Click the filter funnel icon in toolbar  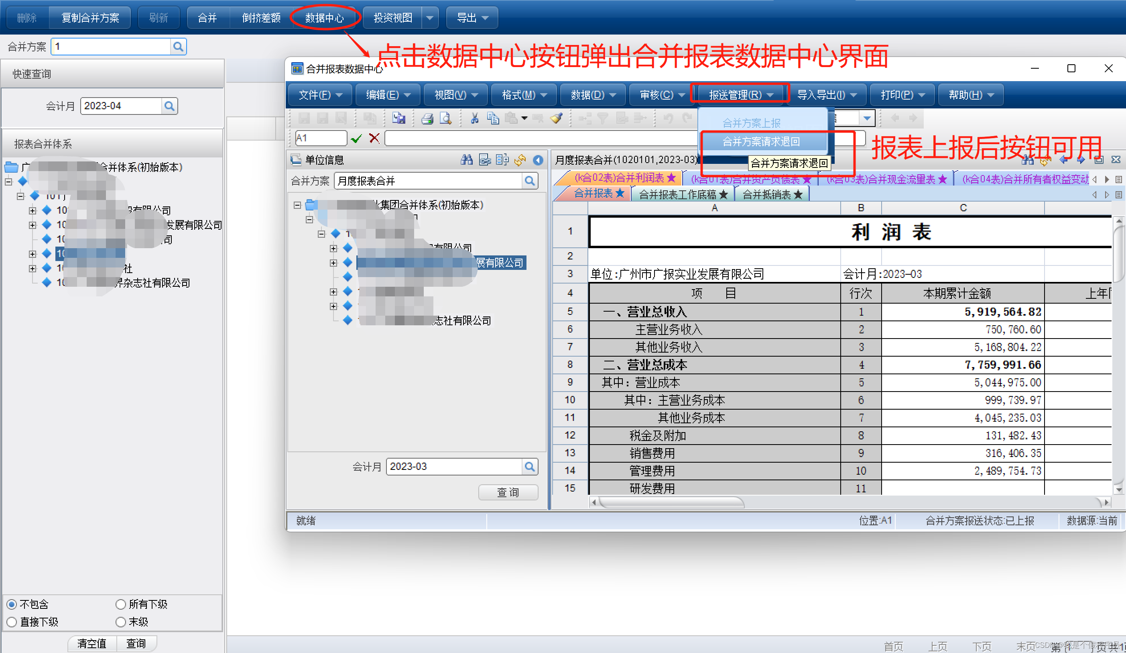click(x=603, y=118)
